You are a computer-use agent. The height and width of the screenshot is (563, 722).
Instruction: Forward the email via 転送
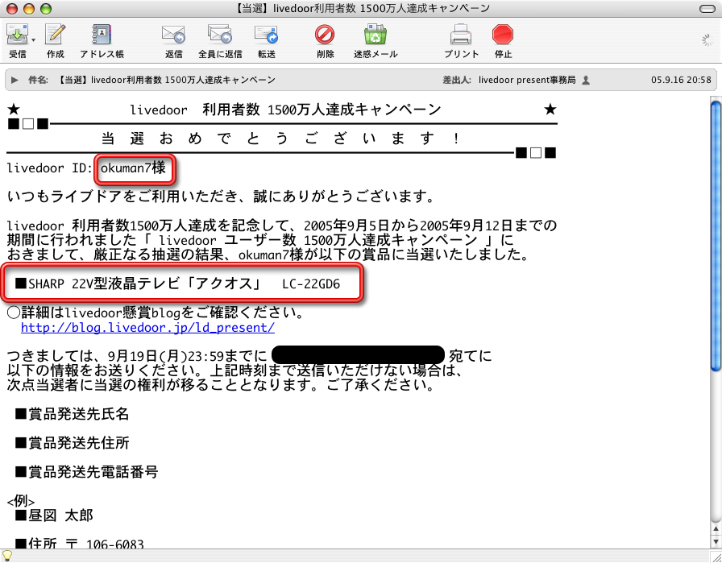pos(267,35)
